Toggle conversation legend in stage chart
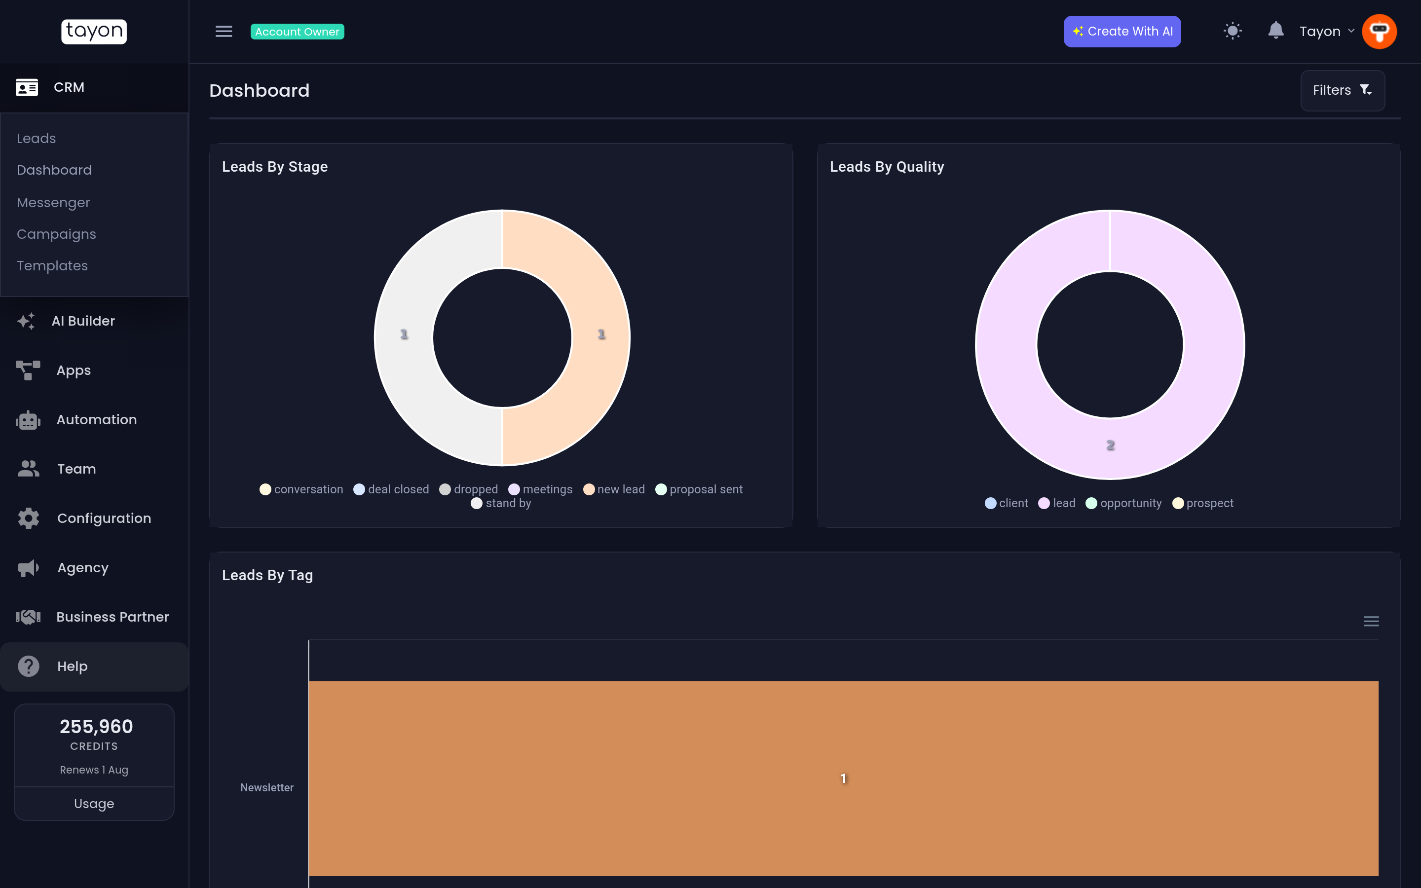 click(302, 489)
